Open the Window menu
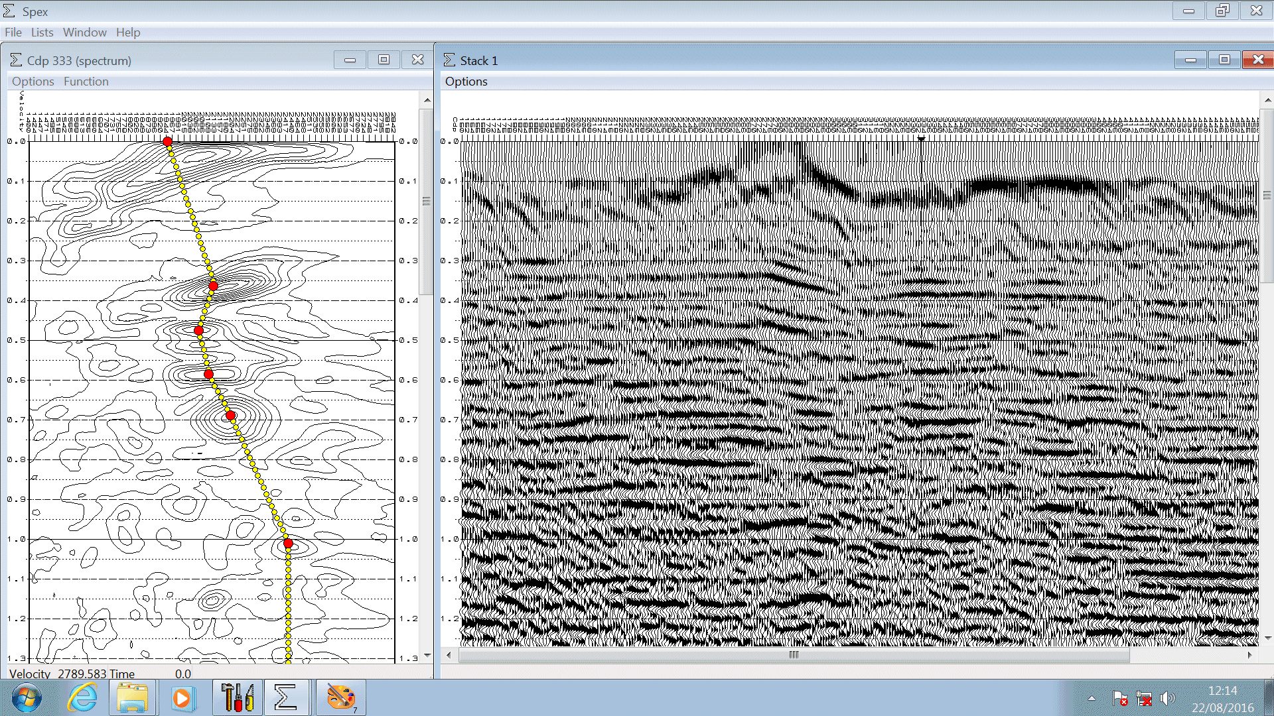 click(x=84, y=32)
